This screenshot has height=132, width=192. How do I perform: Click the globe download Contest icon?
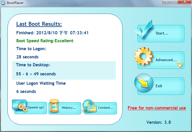pyautogui.click(x=89, y=105)
